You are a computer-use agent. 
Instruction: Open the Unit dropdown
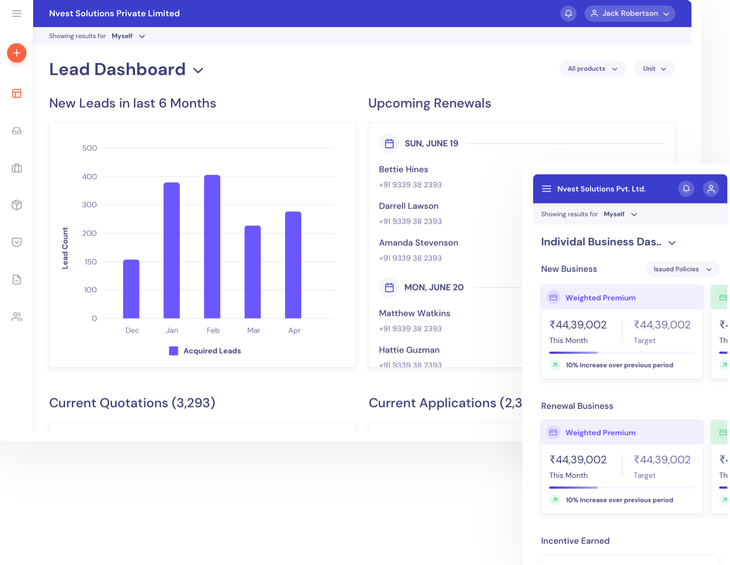coord(654,69)
